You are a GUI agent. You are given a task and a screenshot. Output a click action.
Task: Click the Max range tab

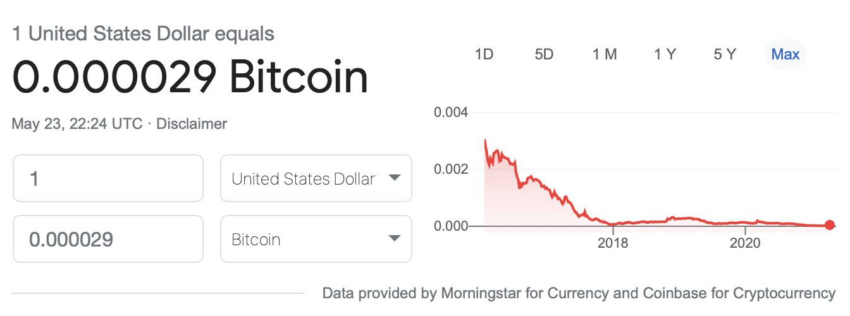[x=785, y=54]
